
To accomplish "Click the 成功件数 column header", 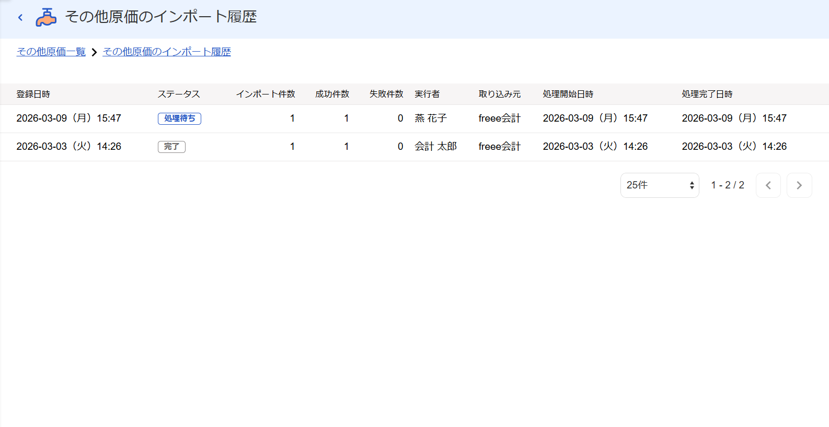I will (x=332, y=94).
